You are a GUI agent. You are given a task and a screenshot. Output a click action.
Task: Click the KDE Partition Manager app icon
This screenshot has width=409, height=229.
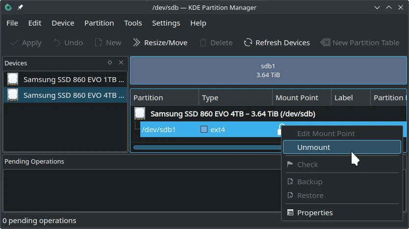tap(8, 8)
